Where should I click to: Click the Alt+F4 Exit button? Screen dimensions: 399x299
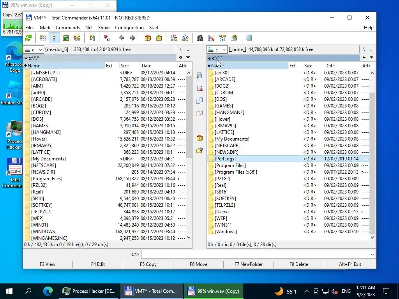coord(350,264)
